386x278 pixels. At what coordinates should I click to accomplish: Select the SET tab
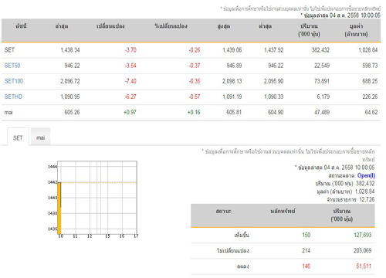[x=18, y=137]
